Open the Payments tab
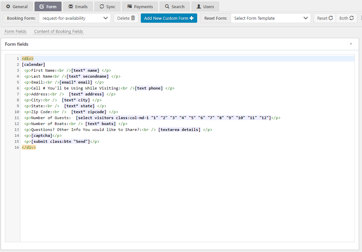 140,7
